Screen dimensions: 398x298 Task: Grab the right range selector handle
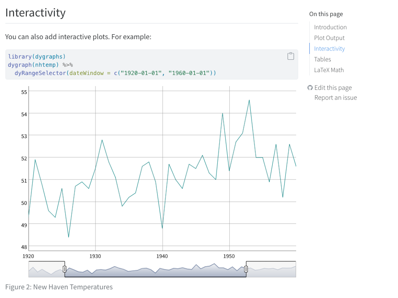point(246,269)
